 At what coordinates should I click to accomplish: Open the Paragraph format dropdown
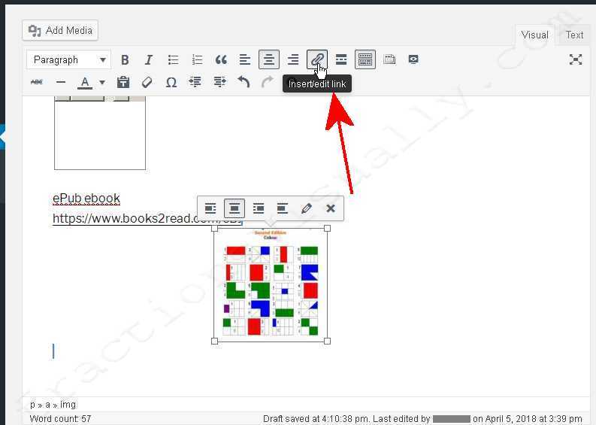(68, 59)
